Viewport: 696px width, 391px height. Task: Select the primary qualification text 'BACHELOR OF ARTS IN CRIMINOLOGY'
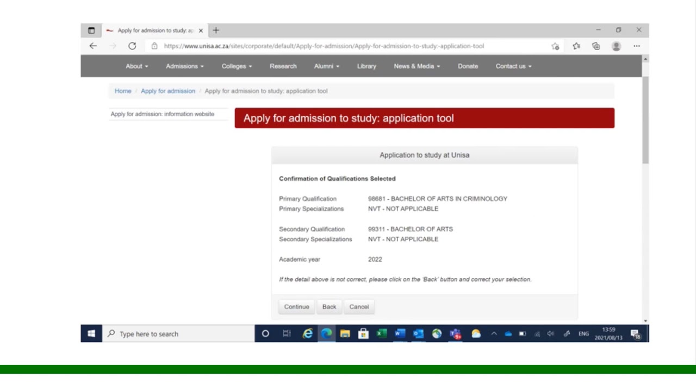click(449, 199)
